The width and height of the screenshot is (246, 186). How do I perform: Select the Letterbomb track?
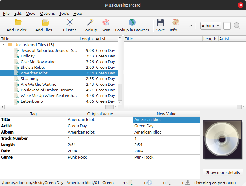click(59, 101)
